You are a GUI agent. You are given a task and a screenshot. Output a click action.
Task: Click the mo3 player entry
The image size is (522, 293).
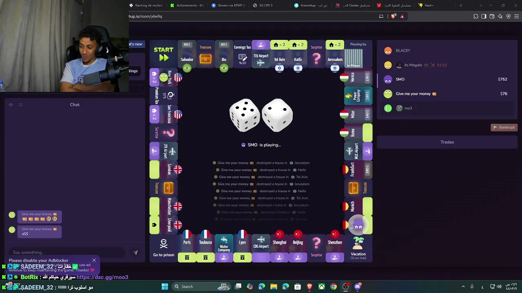pos(447,108)
